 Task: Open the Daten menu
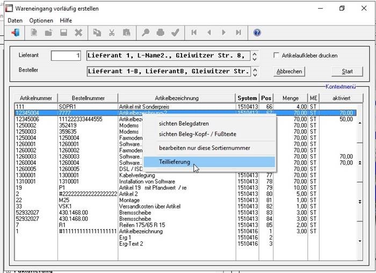click(x=15, y=20)
